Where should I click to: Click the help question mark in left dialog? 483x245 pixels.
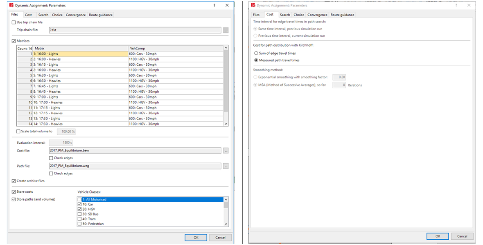(x=214, y=5)
